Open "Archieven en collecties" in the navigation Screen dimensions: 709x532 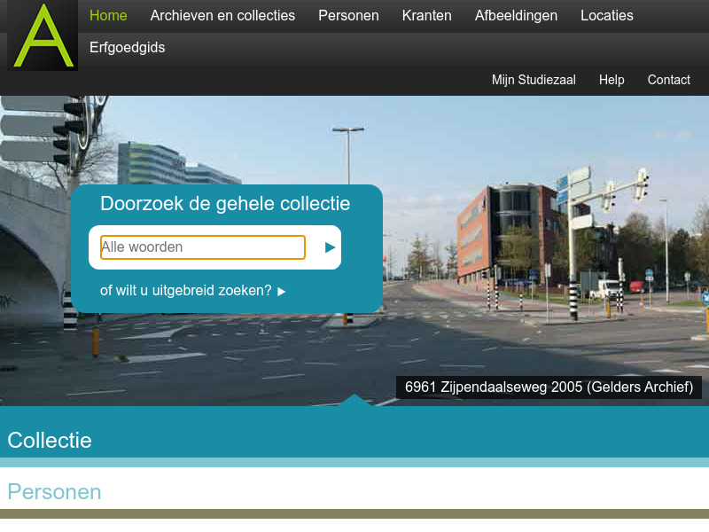click(222, 15)
